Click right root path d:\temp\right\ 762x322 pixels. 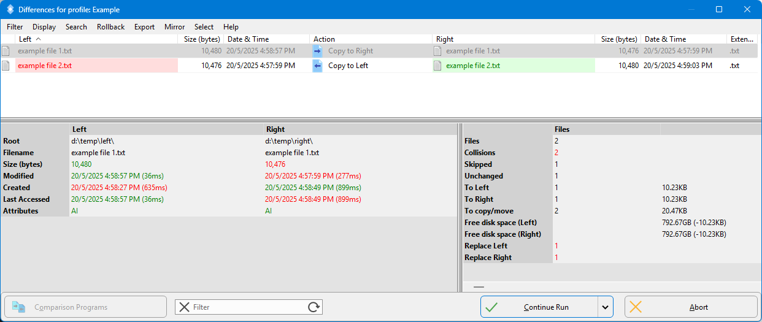289,141
